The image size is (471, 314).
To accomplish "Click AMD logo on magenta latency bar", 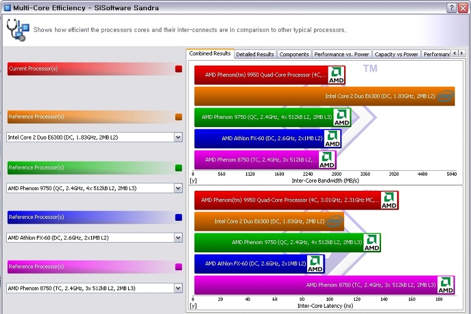I will pos(446,285).
